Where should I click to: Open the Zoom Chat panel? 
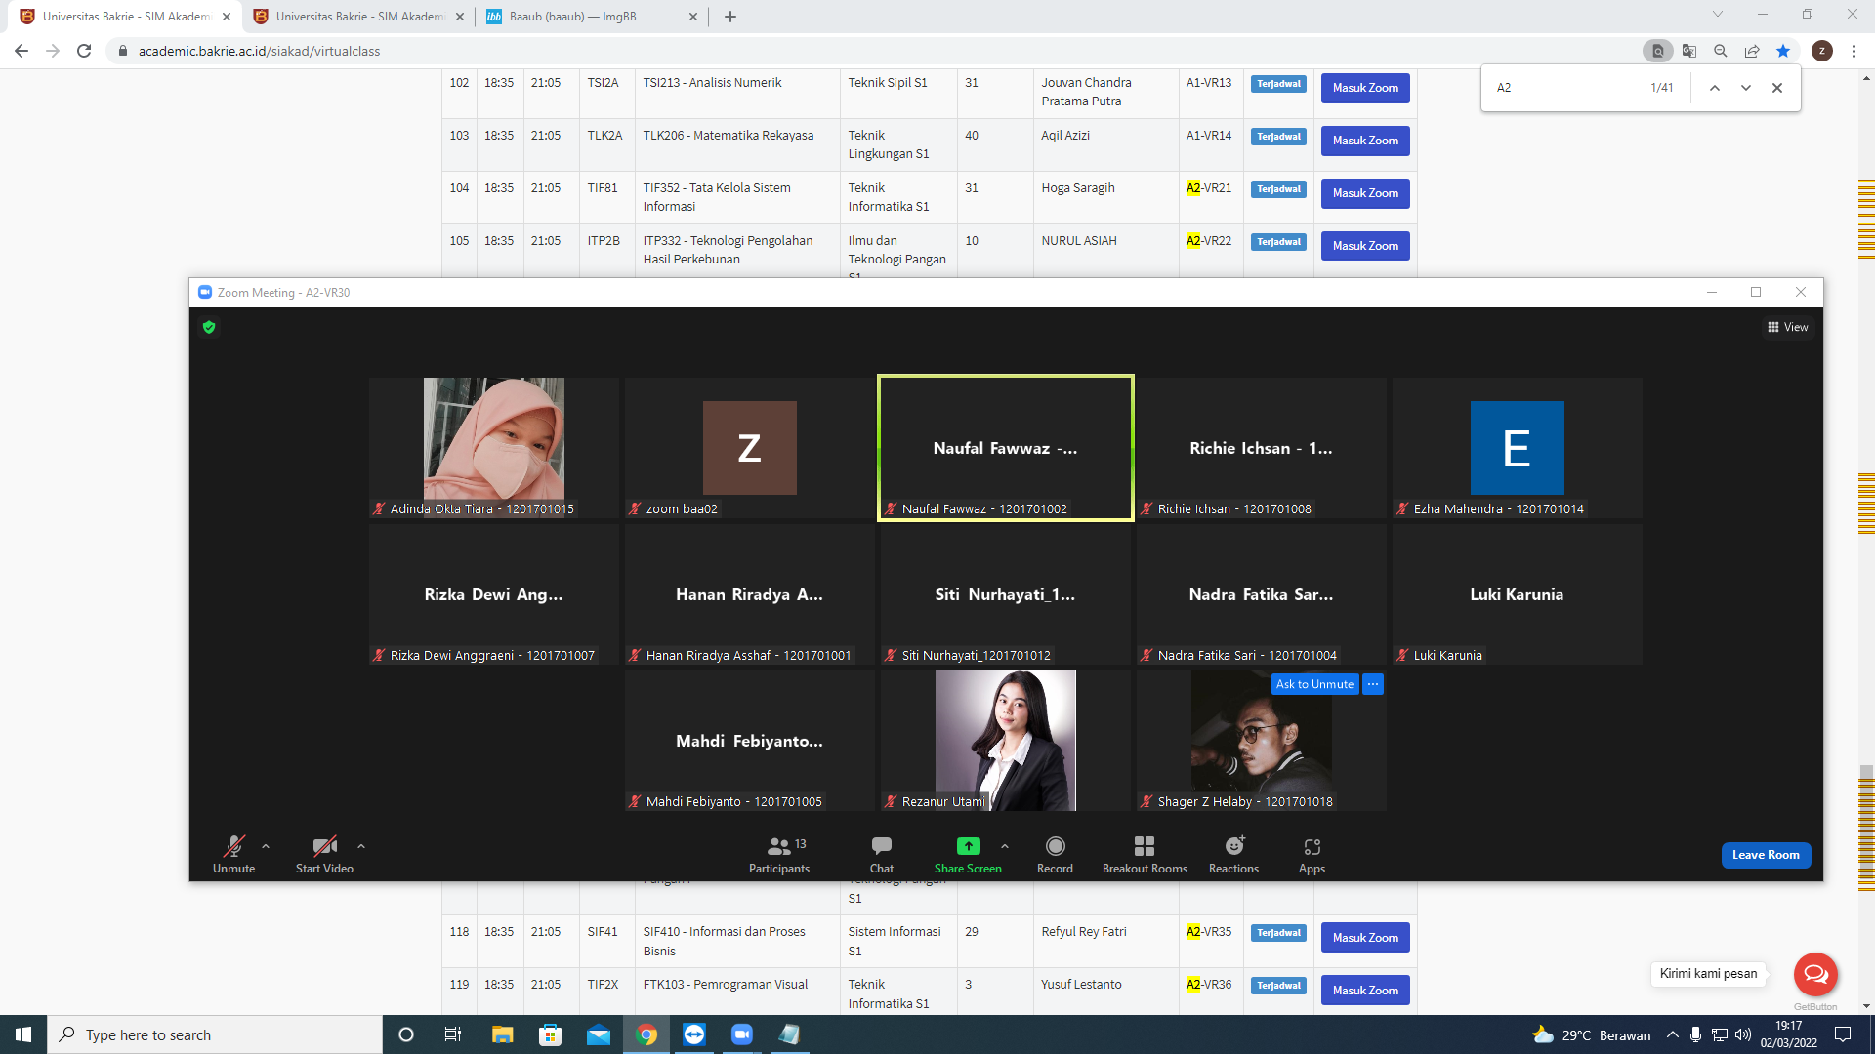coord(882,854)
